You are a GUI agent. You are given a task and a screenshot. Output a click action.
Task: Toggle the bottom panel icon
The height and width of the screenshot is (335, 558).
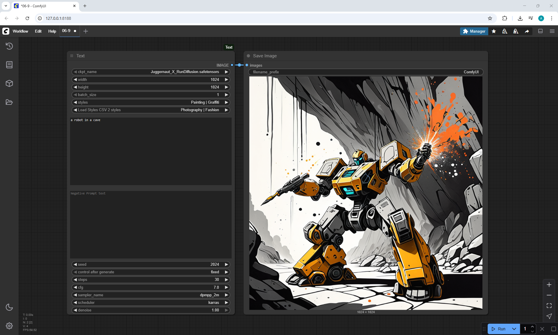[541, 31]
